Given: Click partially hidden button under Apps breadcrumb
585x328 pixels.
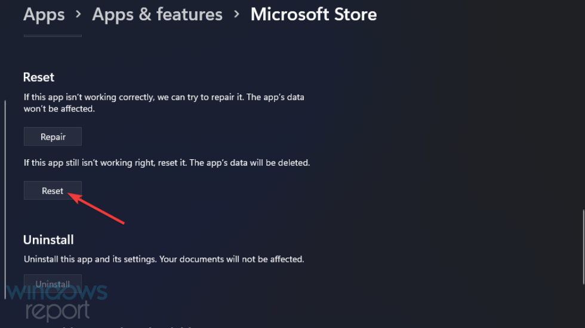Looking at the screenshot, I should [53, 35].
